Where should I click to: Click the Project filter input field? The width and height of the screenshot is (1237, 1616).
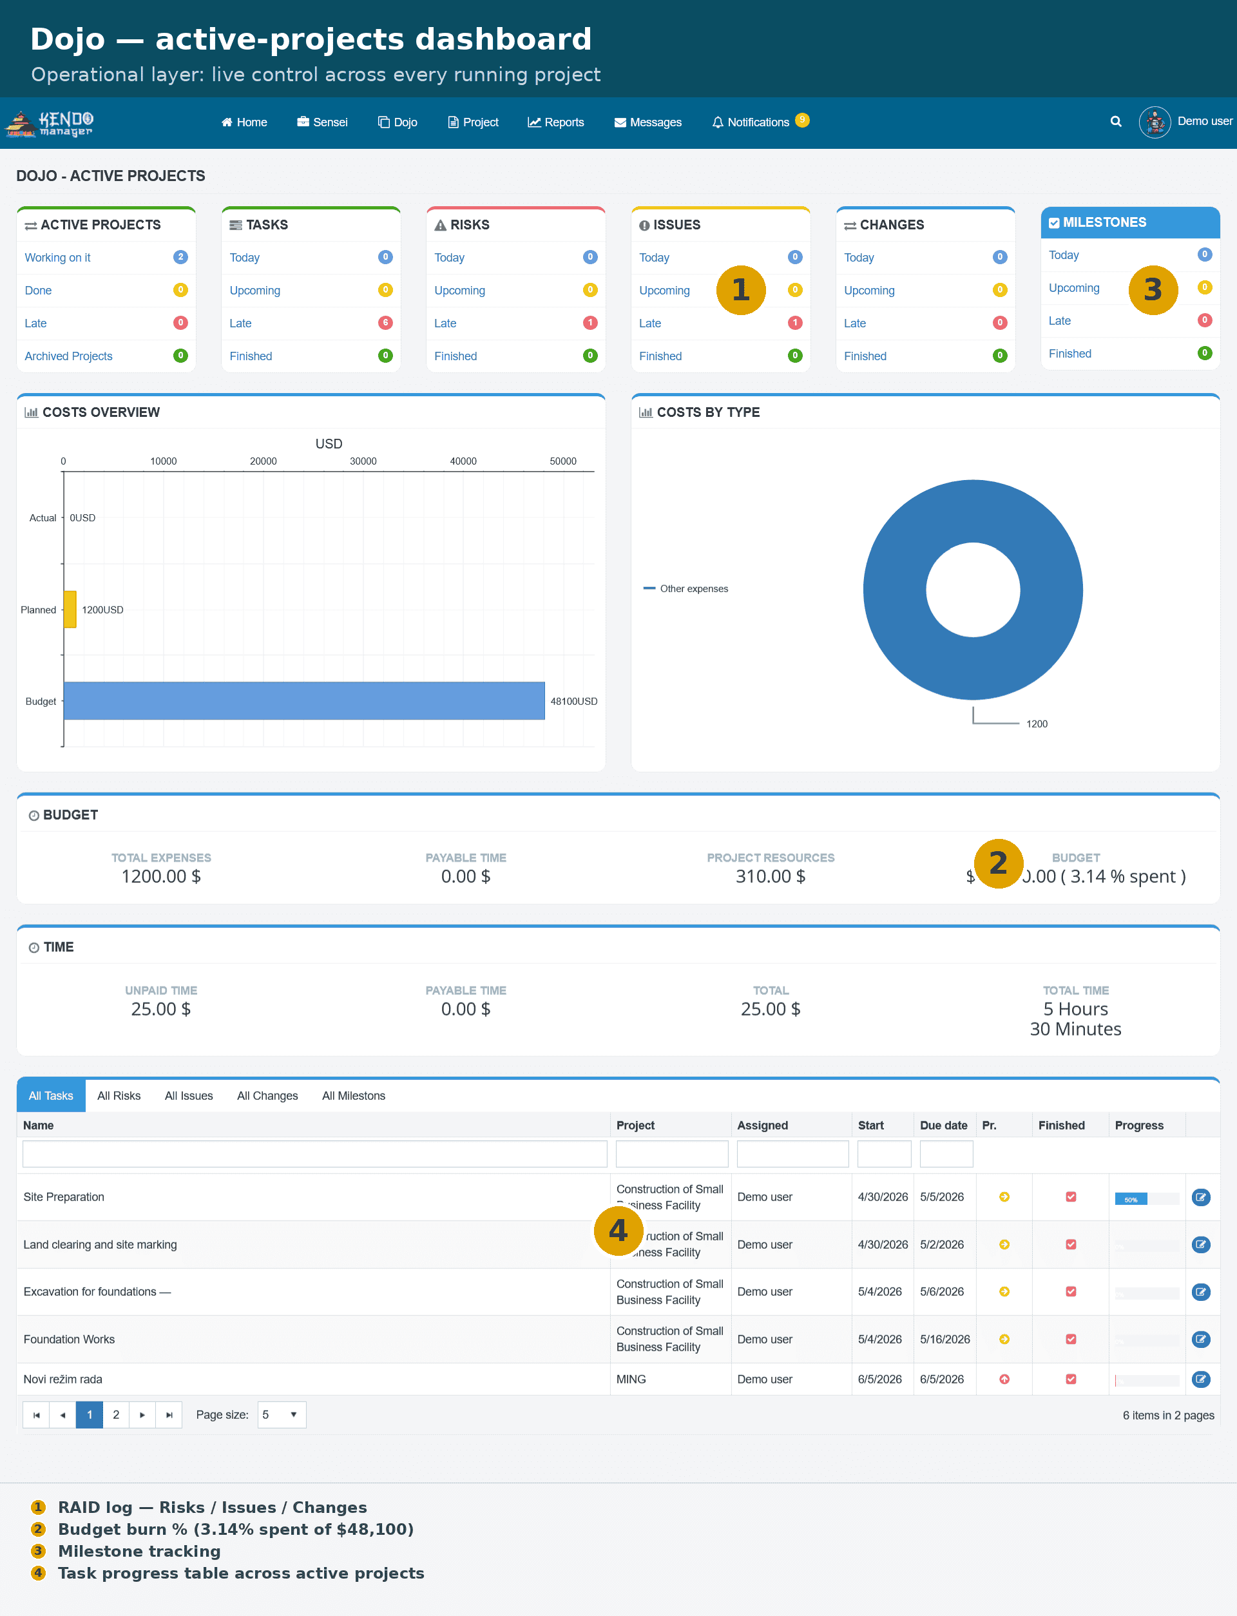point(671,1153)
